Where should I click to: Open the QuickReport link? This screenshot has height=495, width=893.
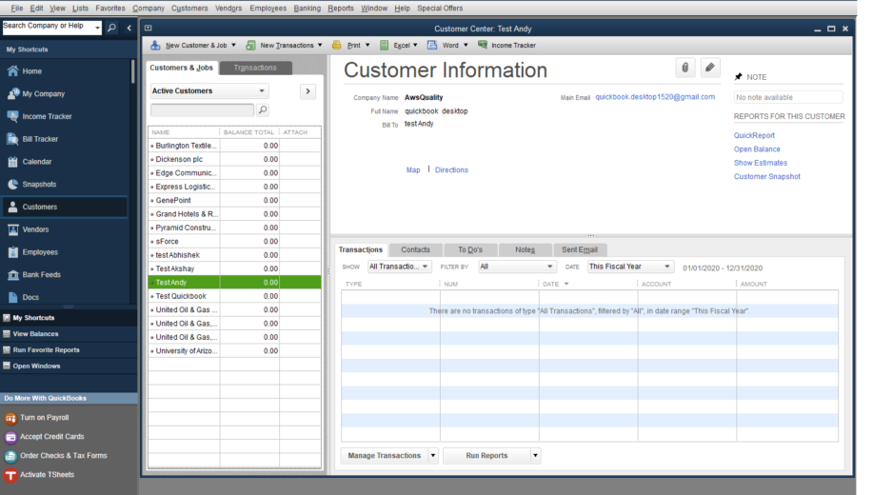(755, 136)
